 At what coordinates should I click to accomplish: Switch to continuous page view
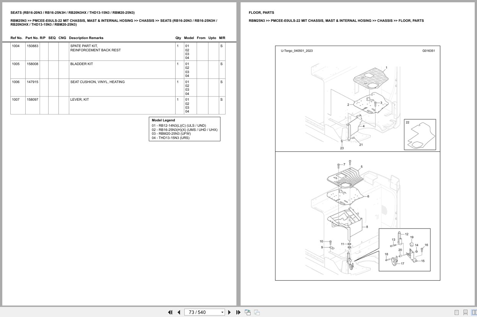click(465, 312)
